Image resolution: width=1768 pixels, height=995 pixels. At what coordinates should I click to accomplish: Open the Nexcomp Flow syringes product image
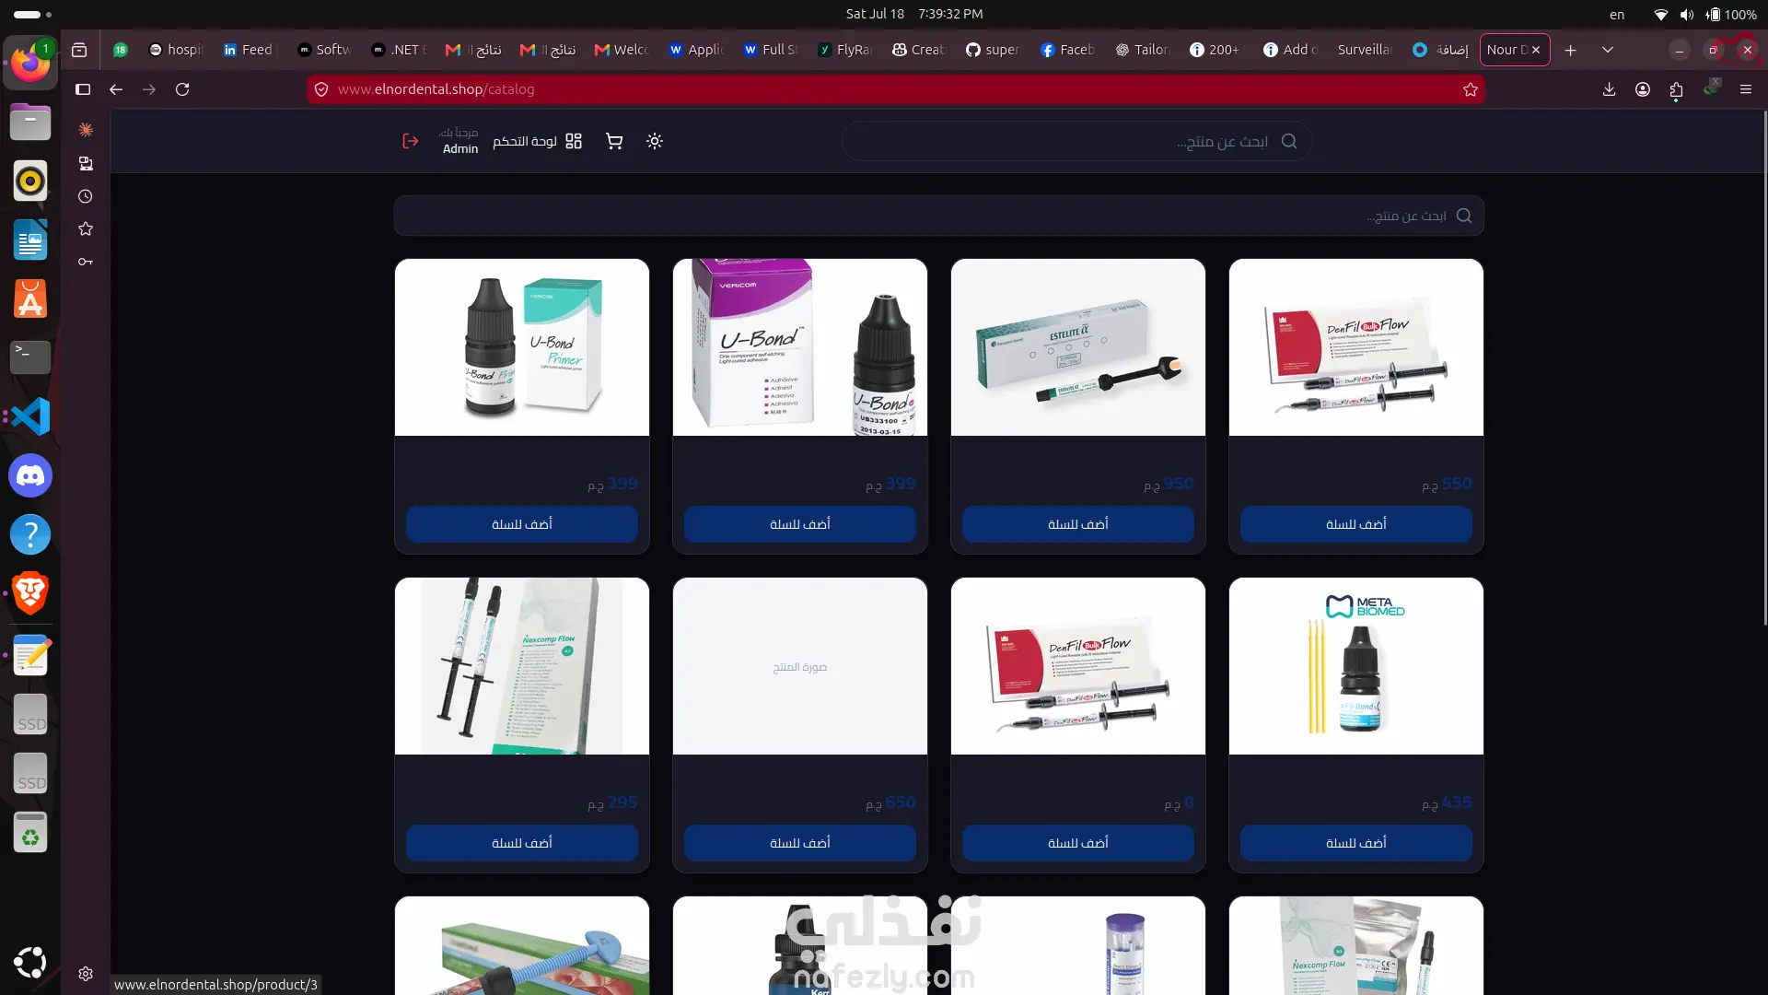[522, 666]
